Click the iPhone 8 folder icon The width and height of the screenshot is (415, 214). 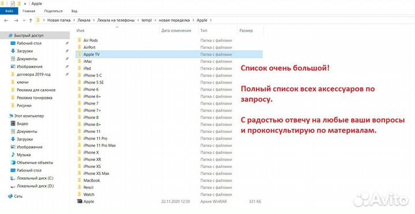pyautogui.click(x=80, y=117)
